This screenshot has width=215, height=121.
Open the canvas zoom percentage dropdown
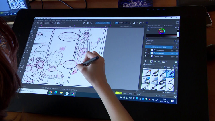[158, 95]
